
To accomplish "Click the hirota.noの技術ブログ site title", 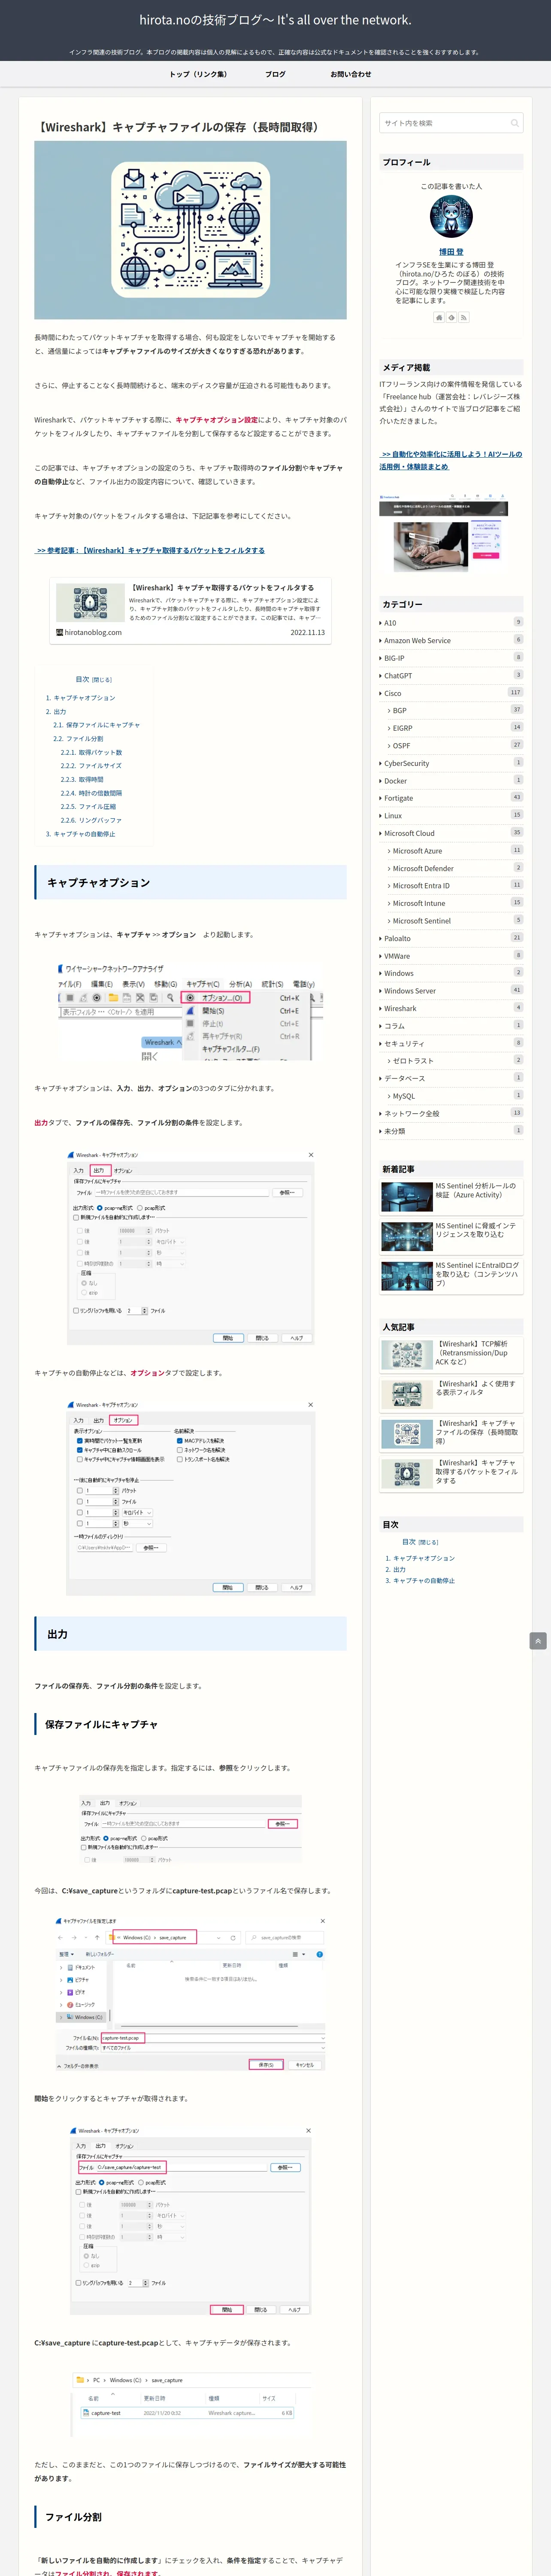I will point(275,20).
